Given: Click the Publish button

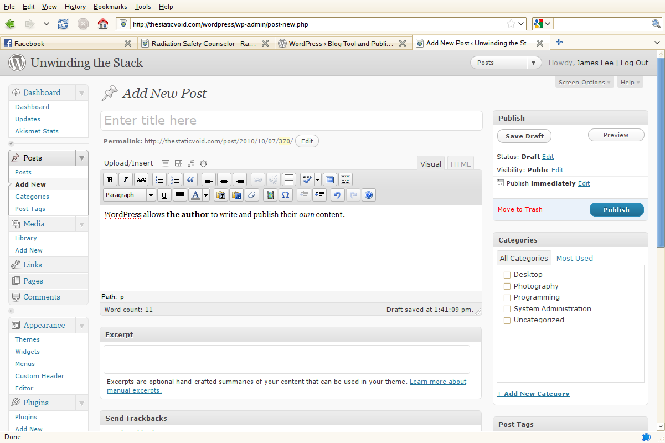Looking at the screenshot, I should (x=616, y=210).
